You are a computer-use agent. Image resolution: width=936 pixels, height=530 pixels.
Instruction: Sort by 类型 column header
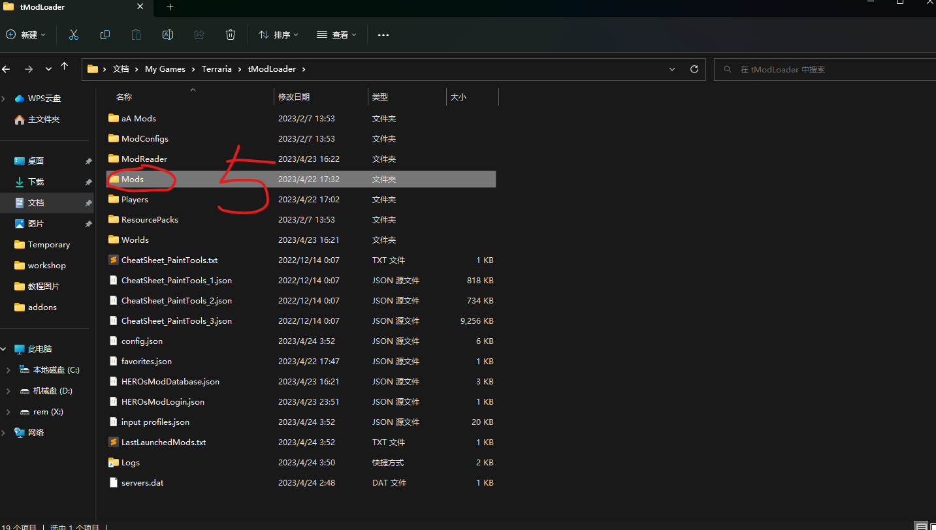pos(407,97)
